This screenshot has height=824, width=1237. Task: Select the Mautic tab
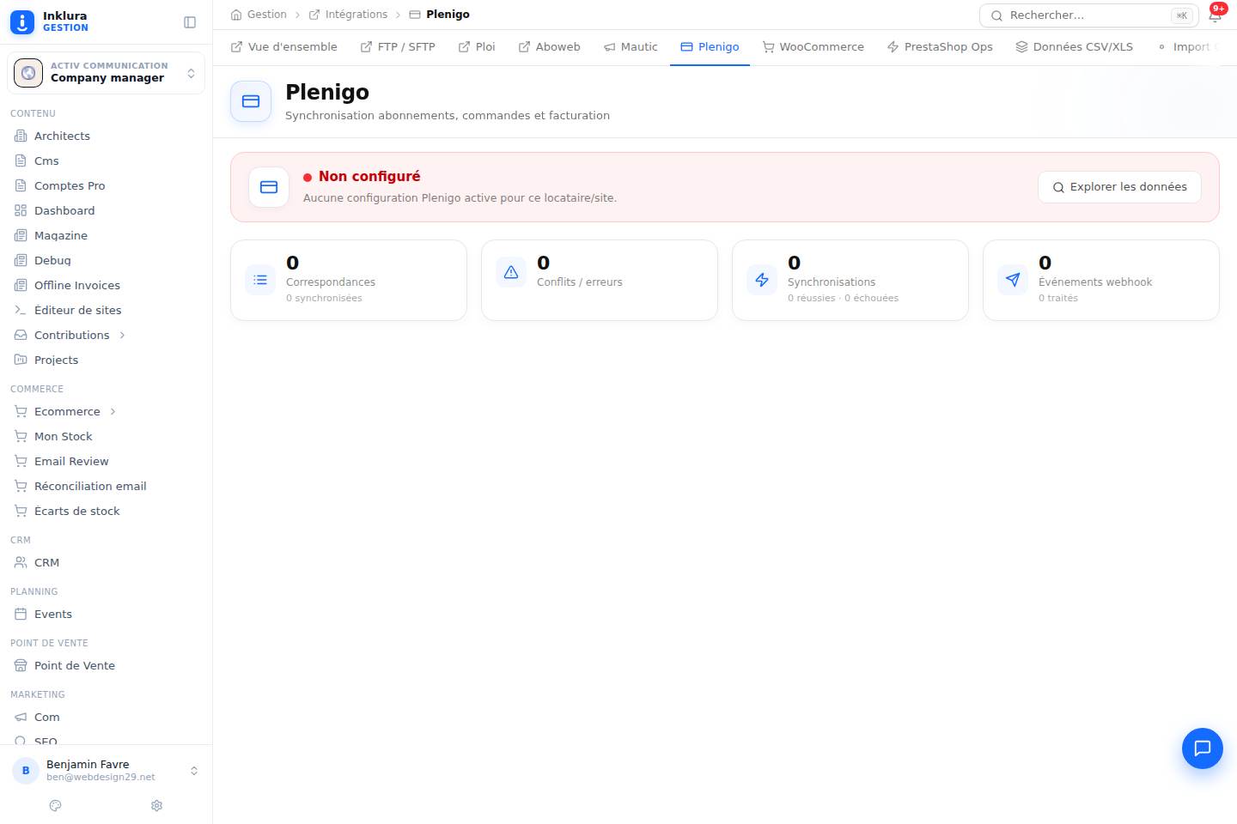coord(631,47)
